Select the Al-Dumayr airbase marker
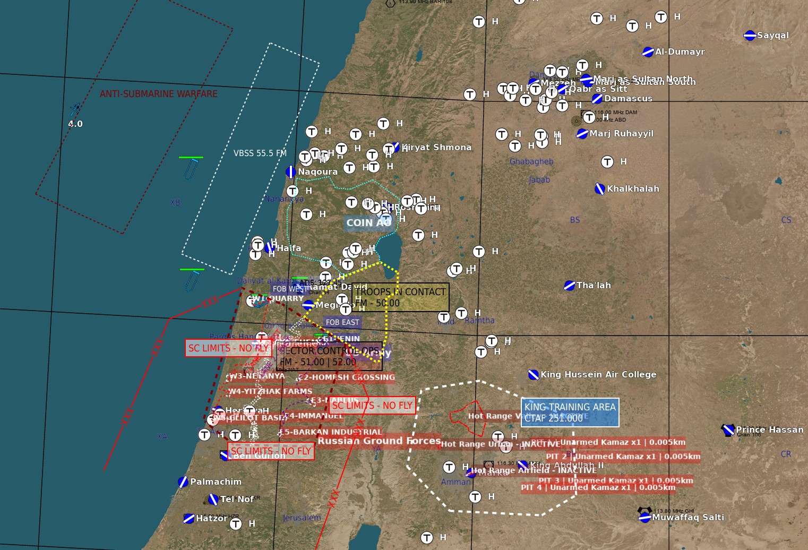Image resolution: width=808 pixels, height=550 pixels. tap(648, 52)
